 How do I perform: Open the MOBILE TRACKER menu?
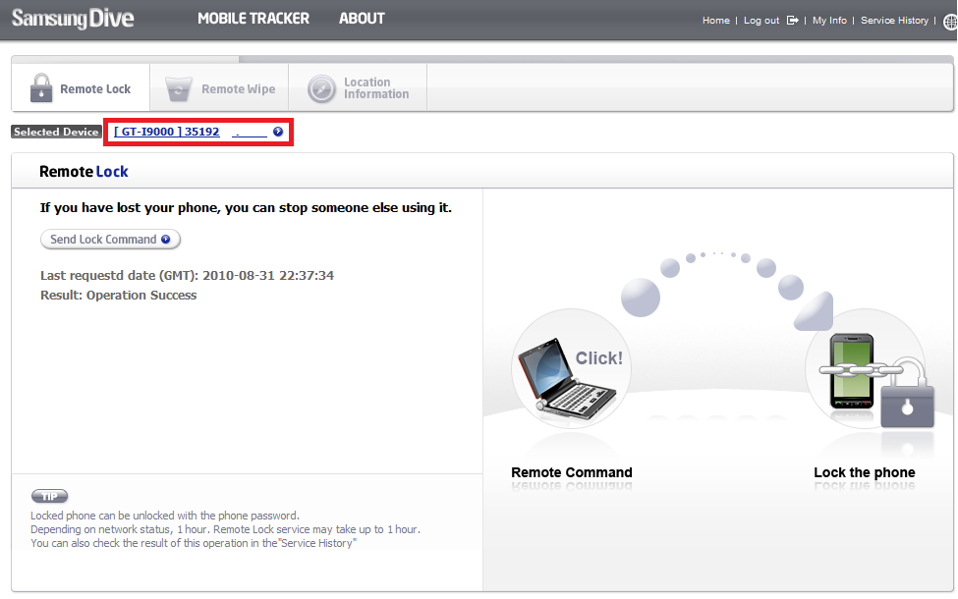pyautogui.click(x=254, y=19)
